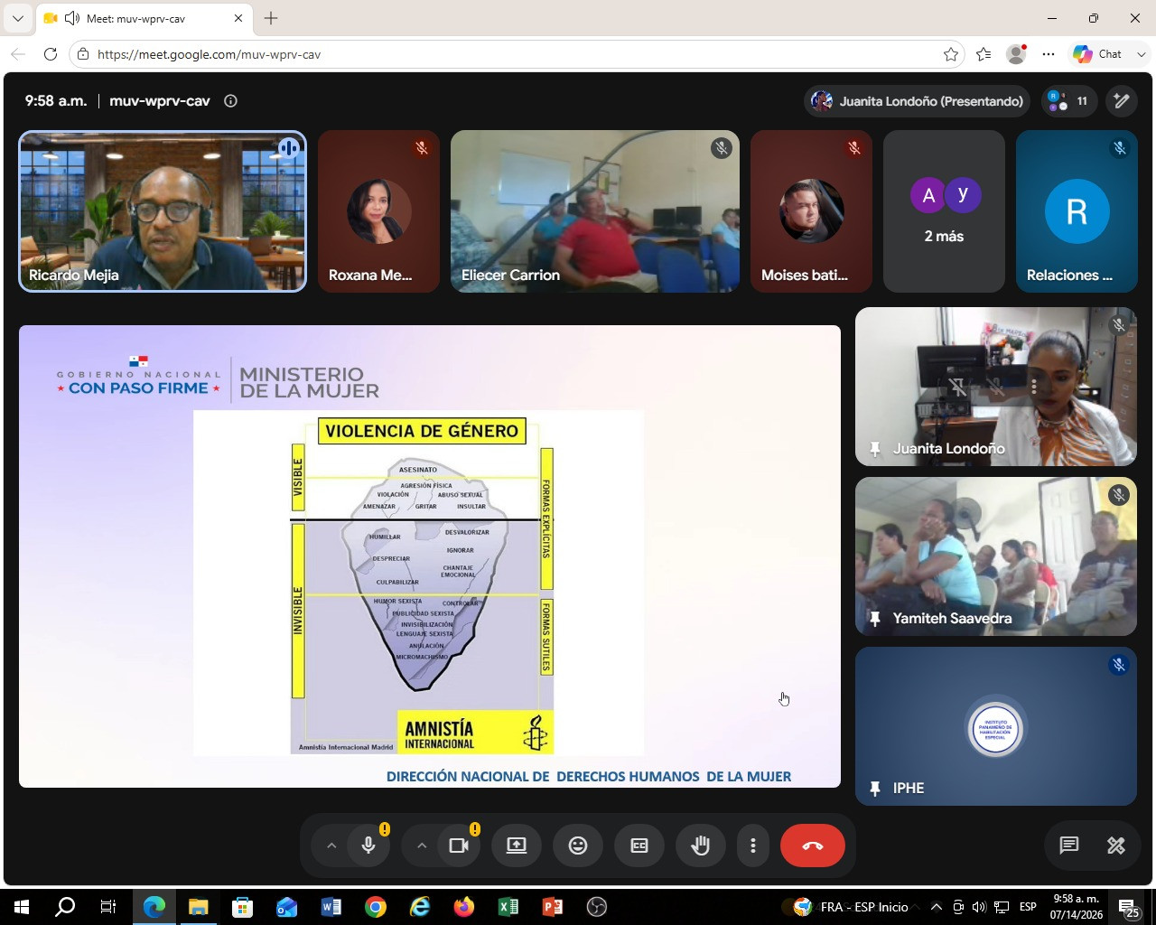This screenshot has height=925, width=1156.
Task: Show meeting details info icon
Action: (230, 101)
